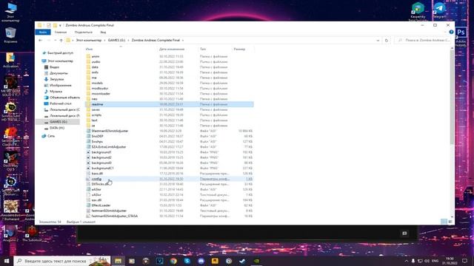This screenshot has height=266, width=474.
Task: Select the saves folder
Action: click(96, 109)
